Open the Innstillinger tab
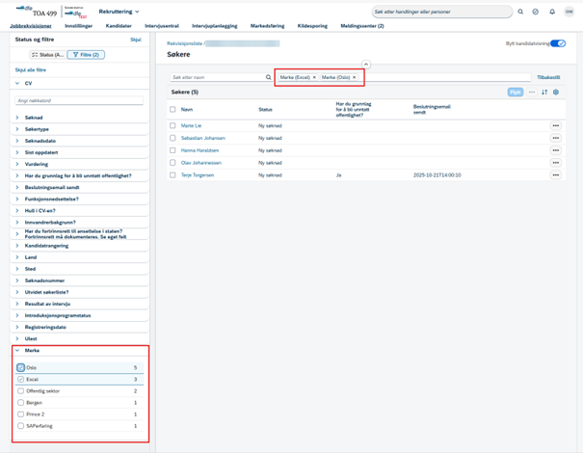The height and width of the screenshot is (453, 583). click(78, 26)
